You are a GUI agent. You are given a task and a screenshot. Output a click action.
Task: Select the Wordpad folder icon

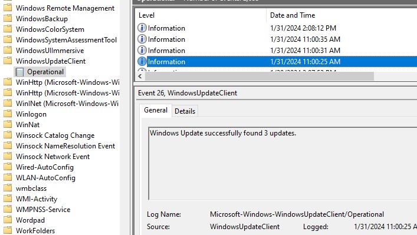(x=8, y=220)
